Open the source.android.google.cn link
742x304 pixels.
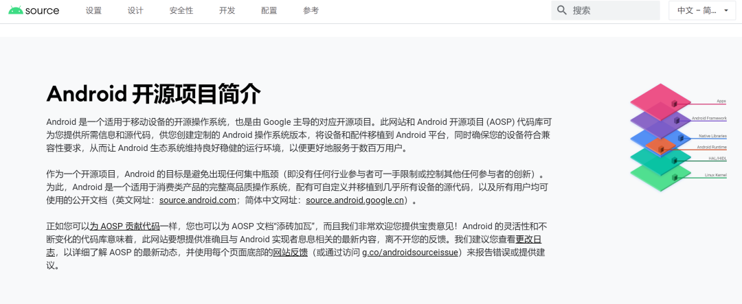(355, 200)
